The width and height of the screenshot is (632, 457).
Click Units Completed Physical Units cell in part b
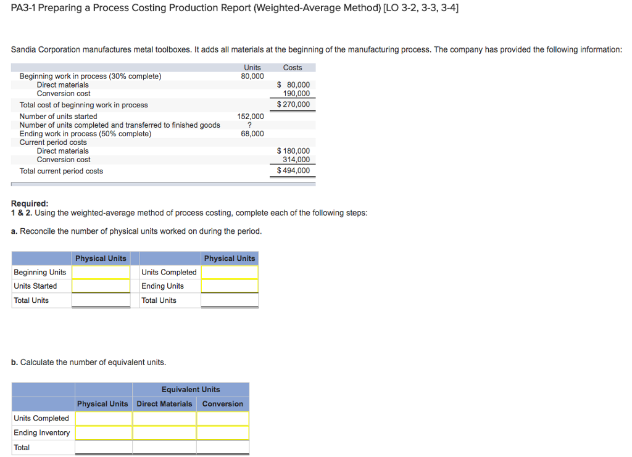103,418
